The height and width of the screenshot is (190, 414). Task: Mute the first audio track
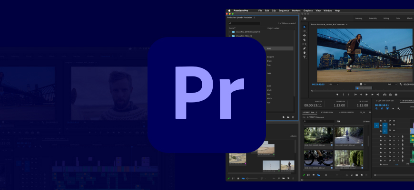tap(394, 136)
